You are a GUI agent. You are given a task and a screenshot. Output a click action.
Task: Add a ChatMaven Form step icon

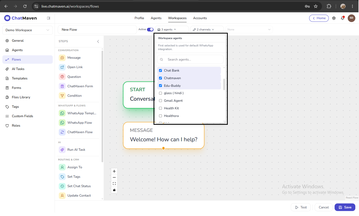(62, 86)
